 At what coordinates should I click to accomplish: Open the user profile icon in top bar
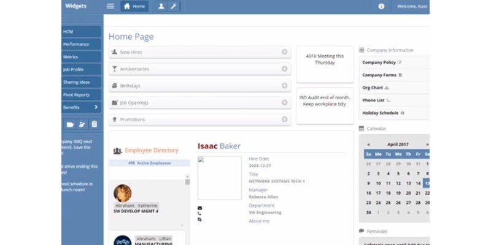161,6
